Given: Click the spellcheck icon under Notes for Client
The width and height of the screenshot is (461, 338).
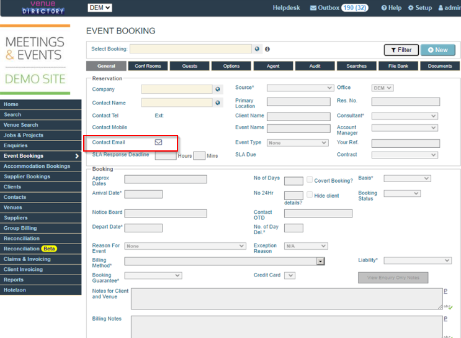Looking at the screenshot, I should [x=448, y=307].
